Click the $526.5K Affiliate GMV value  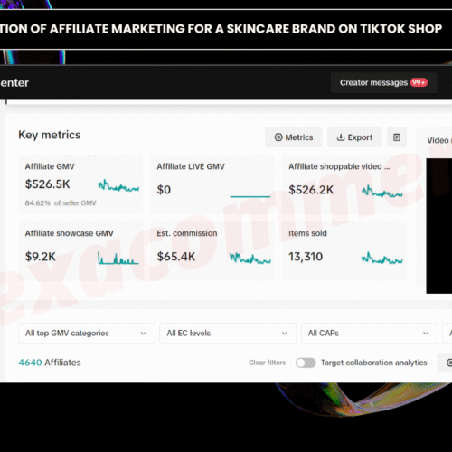pos(47,184)
